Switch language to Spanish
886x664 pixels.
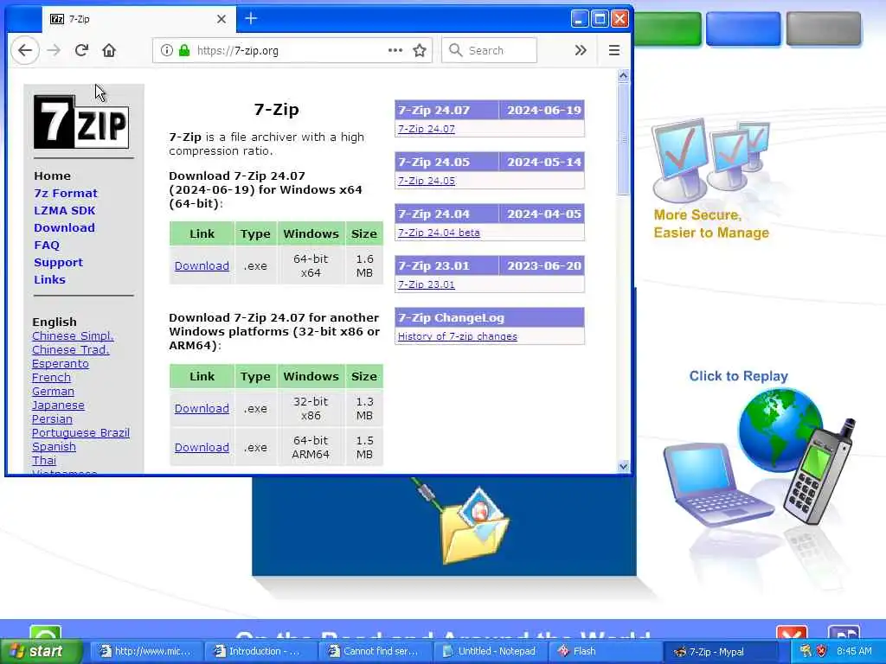tap(54, 447)
